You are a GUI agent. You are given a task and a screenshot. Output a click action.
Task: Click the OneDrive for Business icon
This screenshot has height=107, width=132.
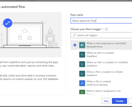point(82,83)
